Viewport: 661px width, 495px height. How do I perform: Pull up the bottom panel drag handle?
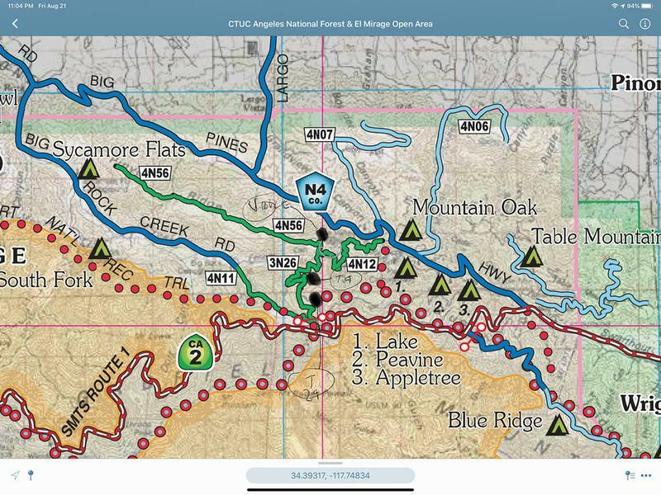330,464
